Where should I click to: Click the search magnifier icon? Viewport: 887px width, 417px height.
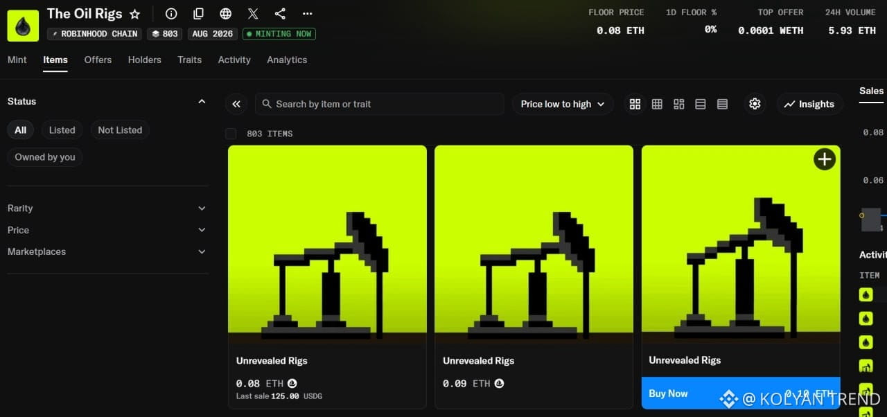pos(267,104)
